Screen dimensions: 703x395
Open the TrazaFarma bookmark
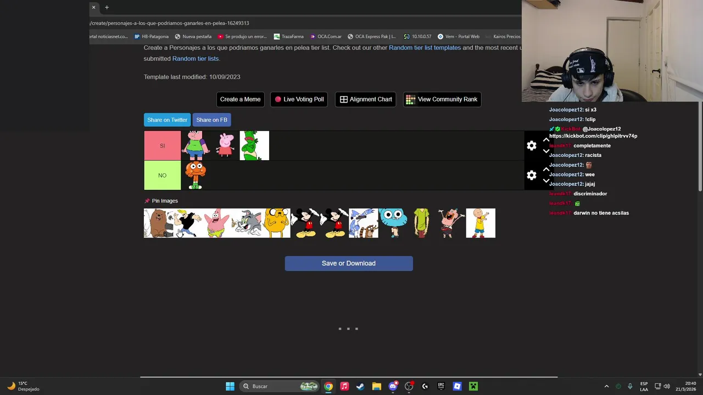pyautogui.click(x=289, y=37)
